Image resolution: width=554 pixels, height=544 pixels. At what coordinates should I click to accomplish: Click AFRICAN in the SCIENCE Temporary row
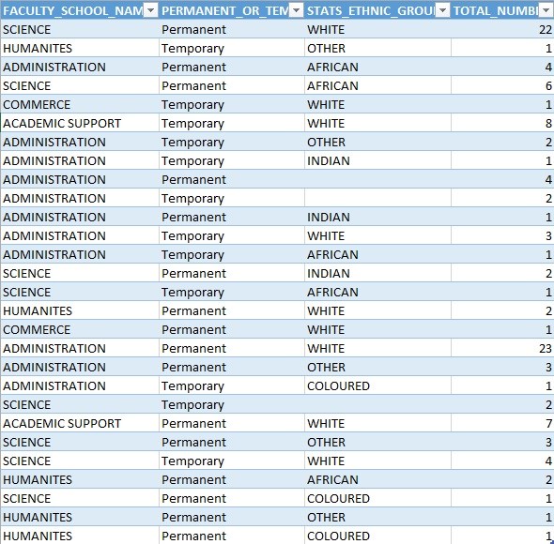coord(332,293)
